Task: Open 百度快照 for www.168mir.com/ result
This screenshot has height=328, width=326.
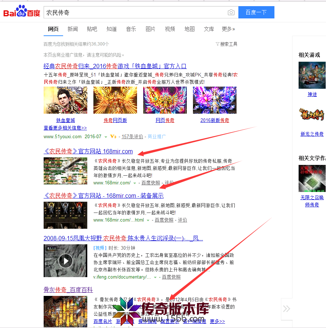Action: coord(151,183)
